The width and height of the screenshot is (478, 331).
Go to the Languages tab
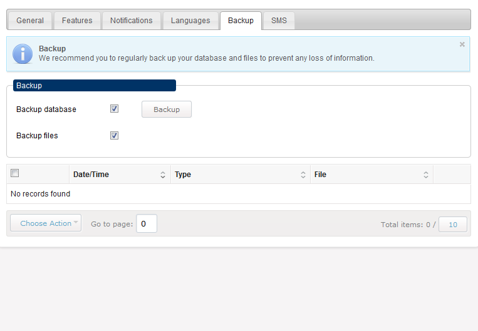[x=190, y=21]
